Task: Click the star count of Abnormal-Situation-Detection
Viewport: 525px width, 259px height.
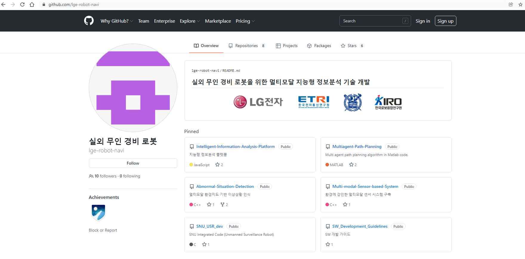Action: (x=211, y=205)
